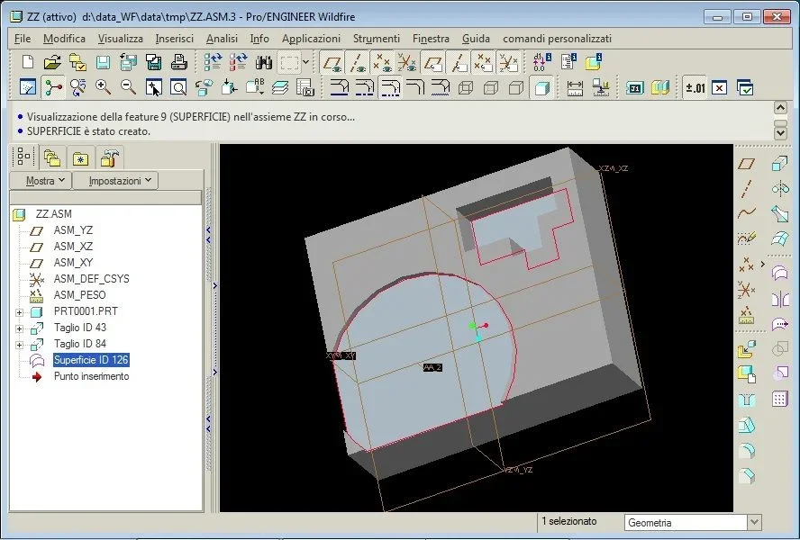Image resolution: width=800 pixels, height=540 pixels.
Task: Select the Datum Plane tool in right toolbar
Action: [747, 164]
